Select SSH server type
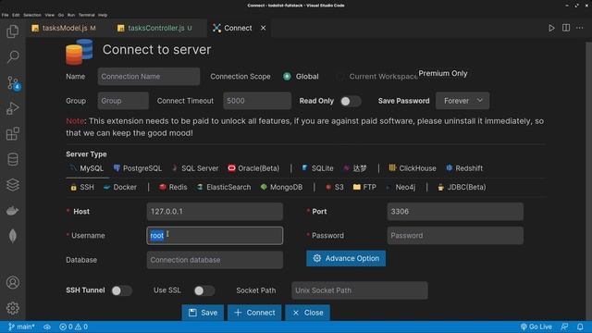 point(82,187)
